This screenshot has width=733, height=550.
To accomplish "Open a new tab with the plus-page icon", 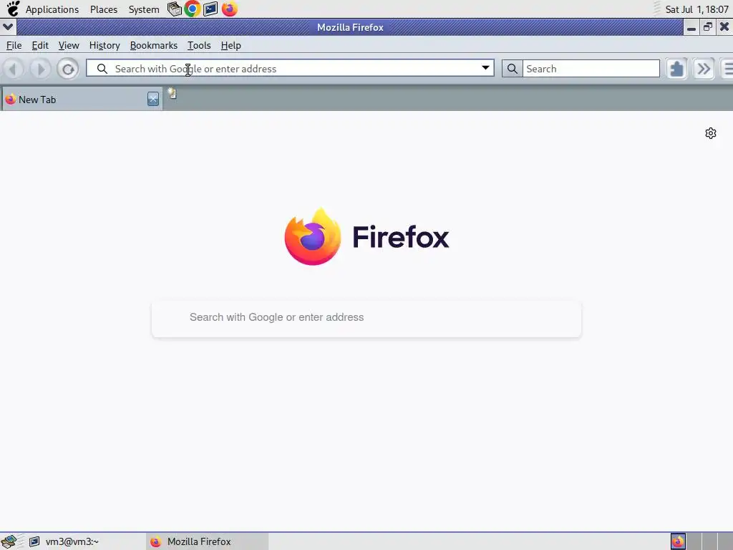I will tap(172, 94).
